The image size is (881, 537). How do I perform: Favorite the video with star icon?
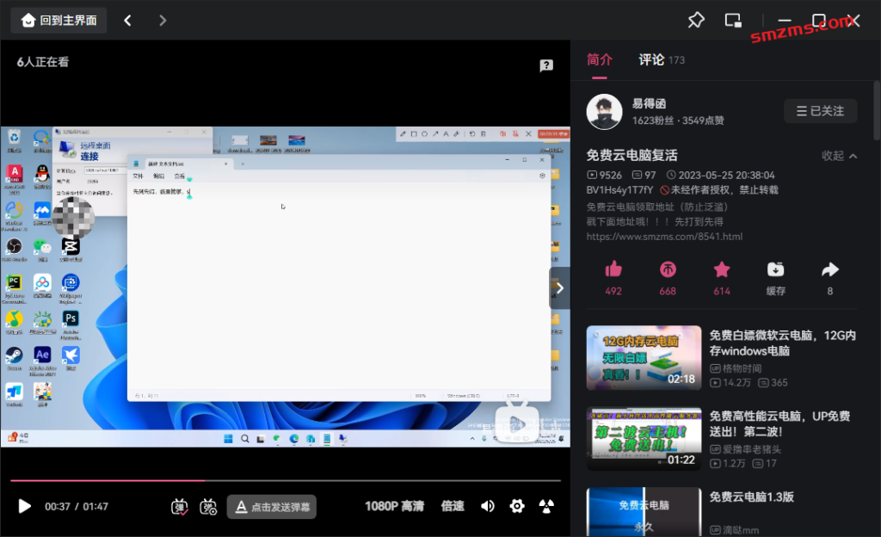(722, 269)
